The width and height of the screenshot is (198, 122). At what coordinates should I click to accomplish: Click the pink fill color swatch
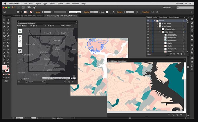pyautogui.click(x=4, y=67)
